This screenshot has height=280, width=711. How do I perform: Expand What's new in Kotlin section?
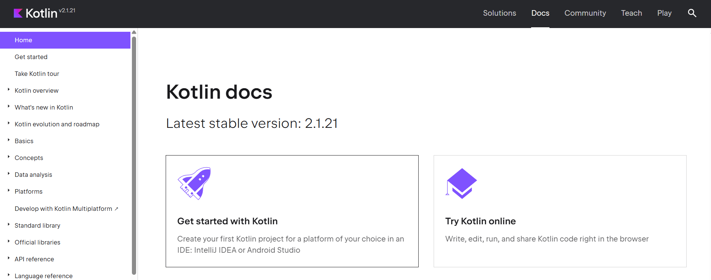pos(9,106)
